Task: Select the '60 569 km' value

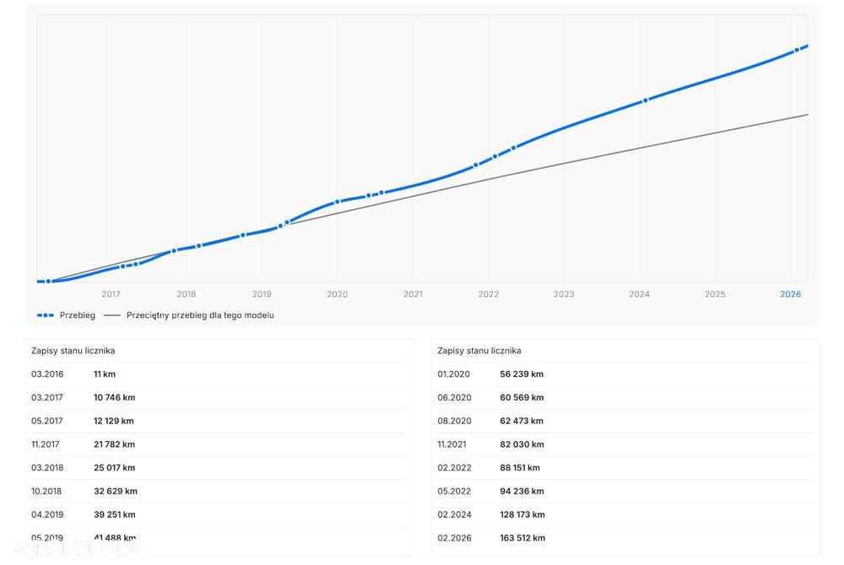Action: 522,397
